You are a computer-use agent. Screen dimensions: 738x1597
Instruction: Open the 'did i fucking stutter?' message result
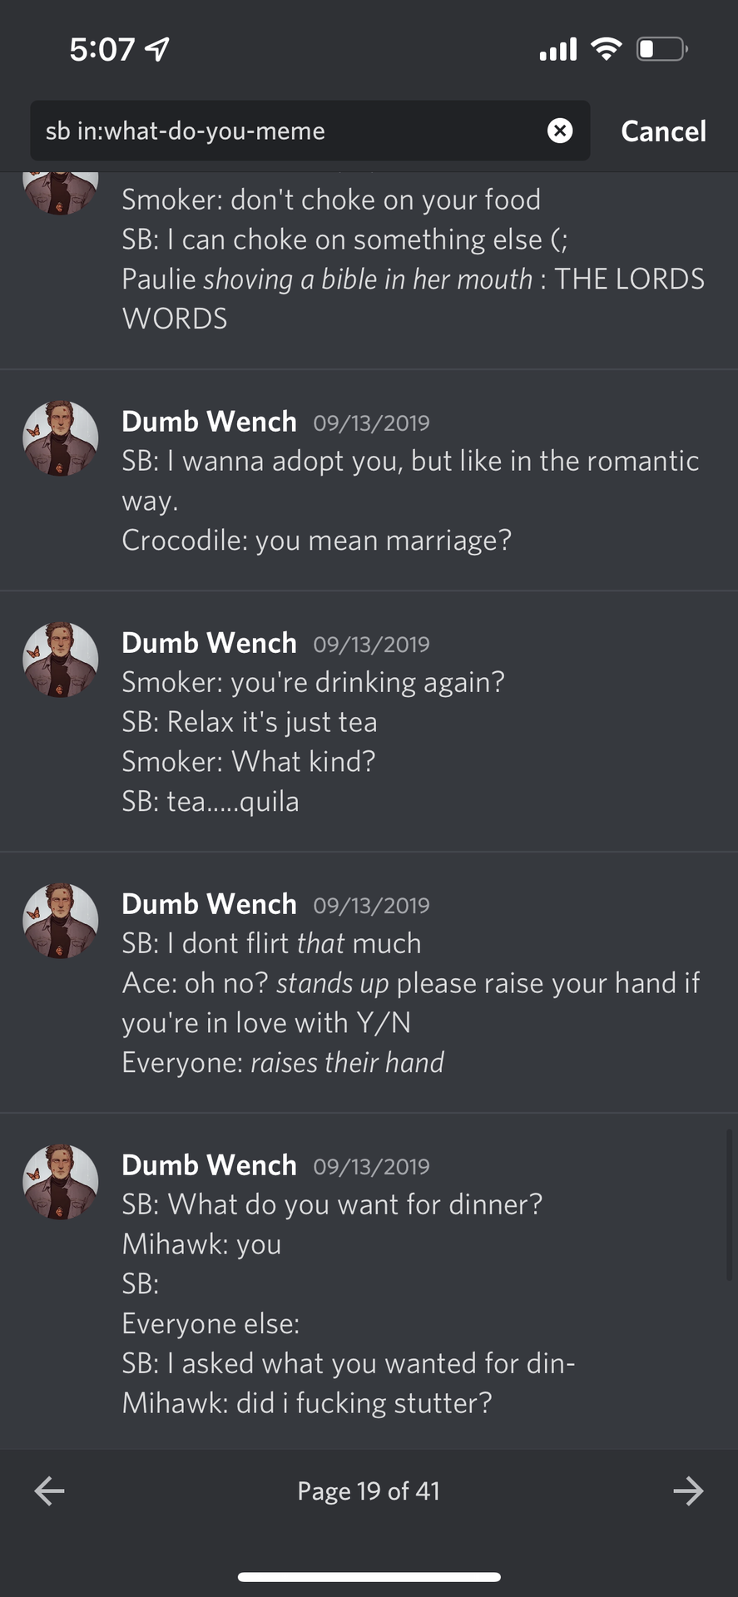coord(307,1403)
